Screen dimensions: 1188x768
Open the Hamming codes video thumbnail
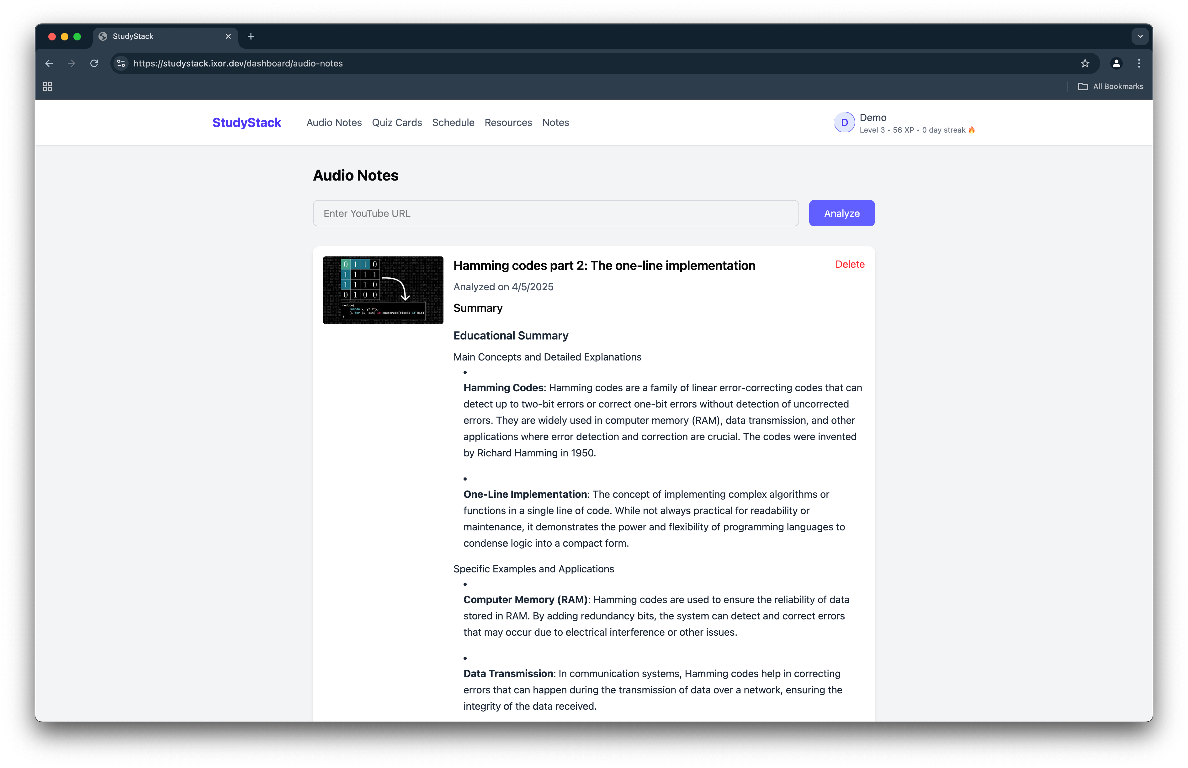click(383, 290)
